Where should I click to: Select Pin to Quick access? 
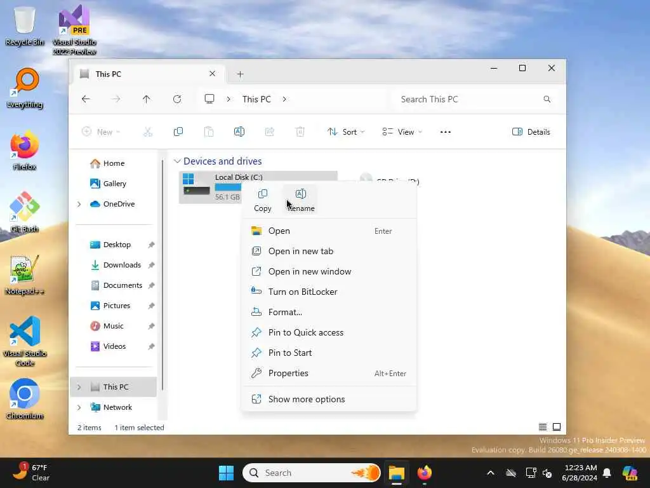click(329, 333)
